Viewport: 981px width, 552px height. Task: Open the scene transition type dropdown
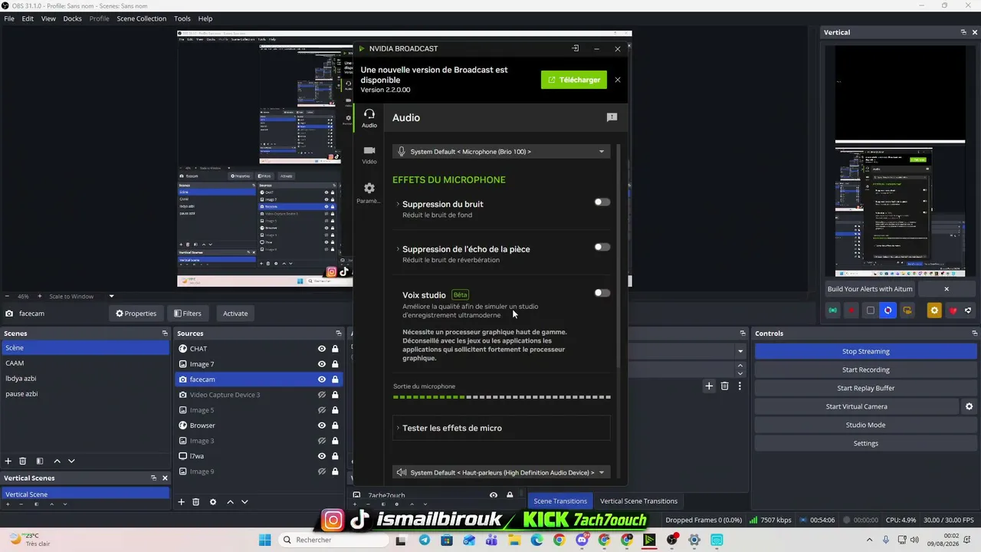[740, 351]
